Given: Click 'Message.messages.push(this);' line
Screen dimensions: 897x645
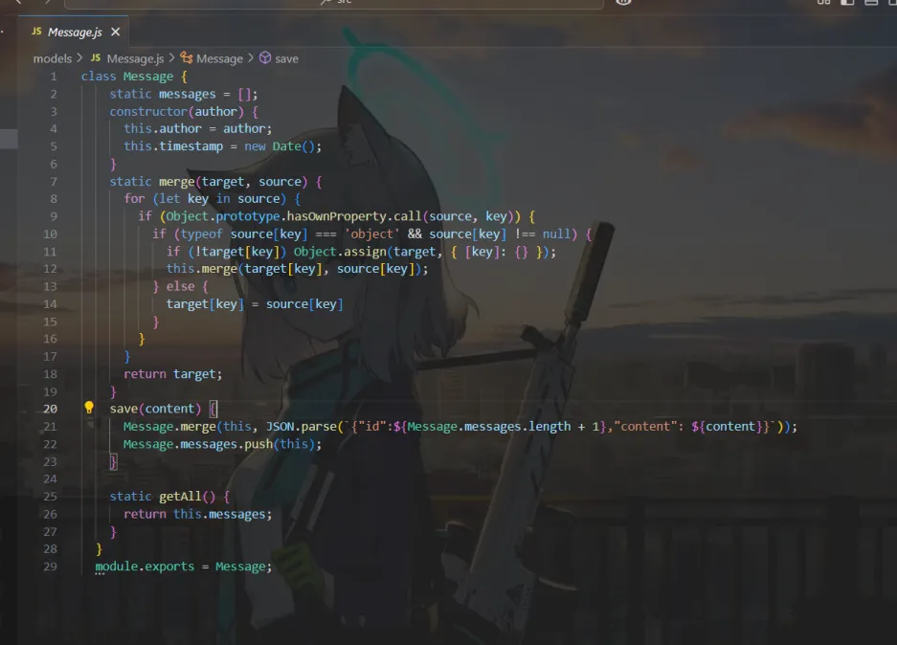Looking at the screenshot, I should coord(222,444).
